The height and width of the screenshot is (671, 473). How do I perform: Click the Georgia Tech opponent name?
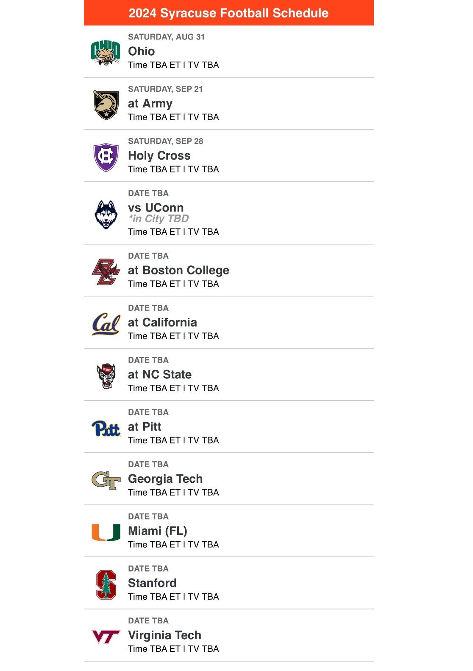165,479
